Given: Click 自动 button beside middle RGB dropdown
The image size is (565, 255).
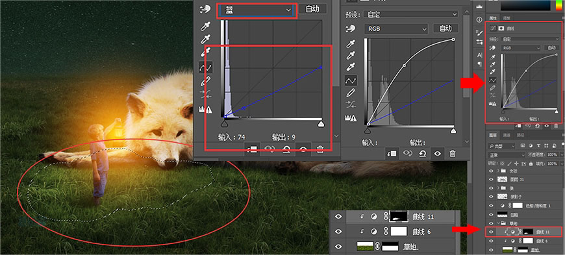Looking at the screenshot, I should point(446,29).
